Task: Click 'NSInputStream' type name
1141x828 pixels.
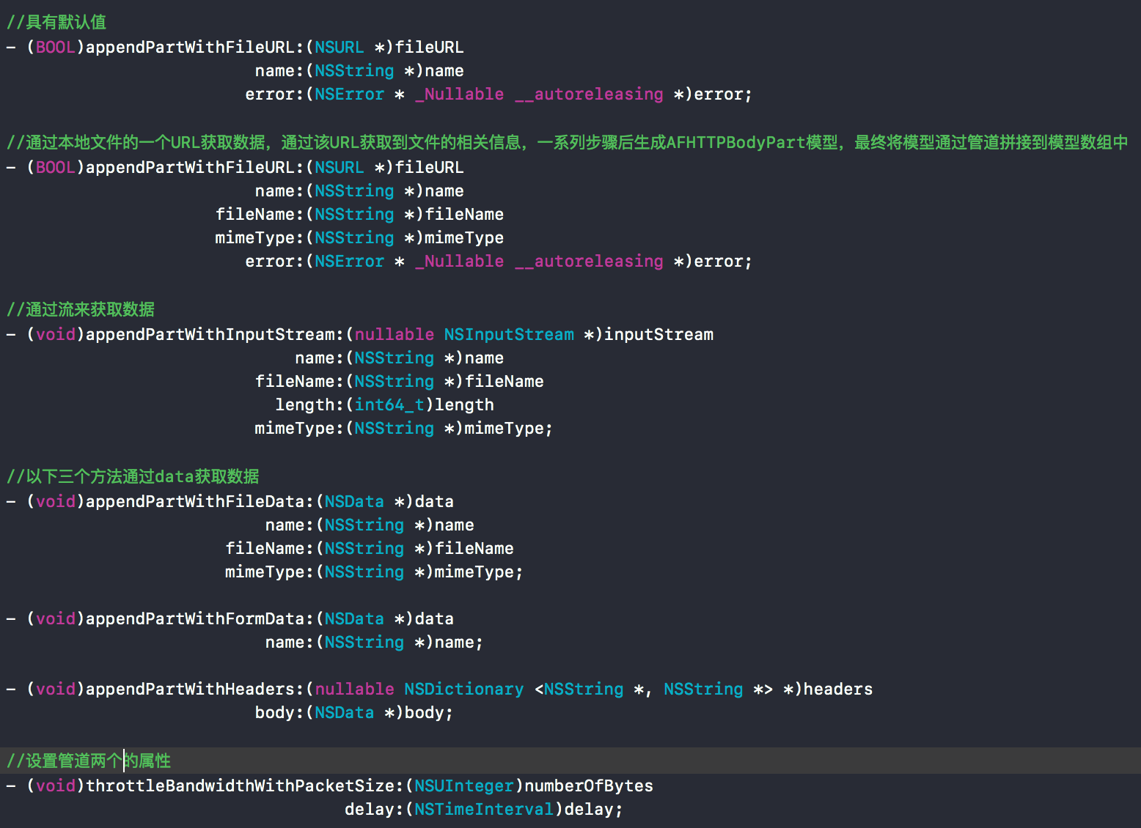Action: (509, 334)
